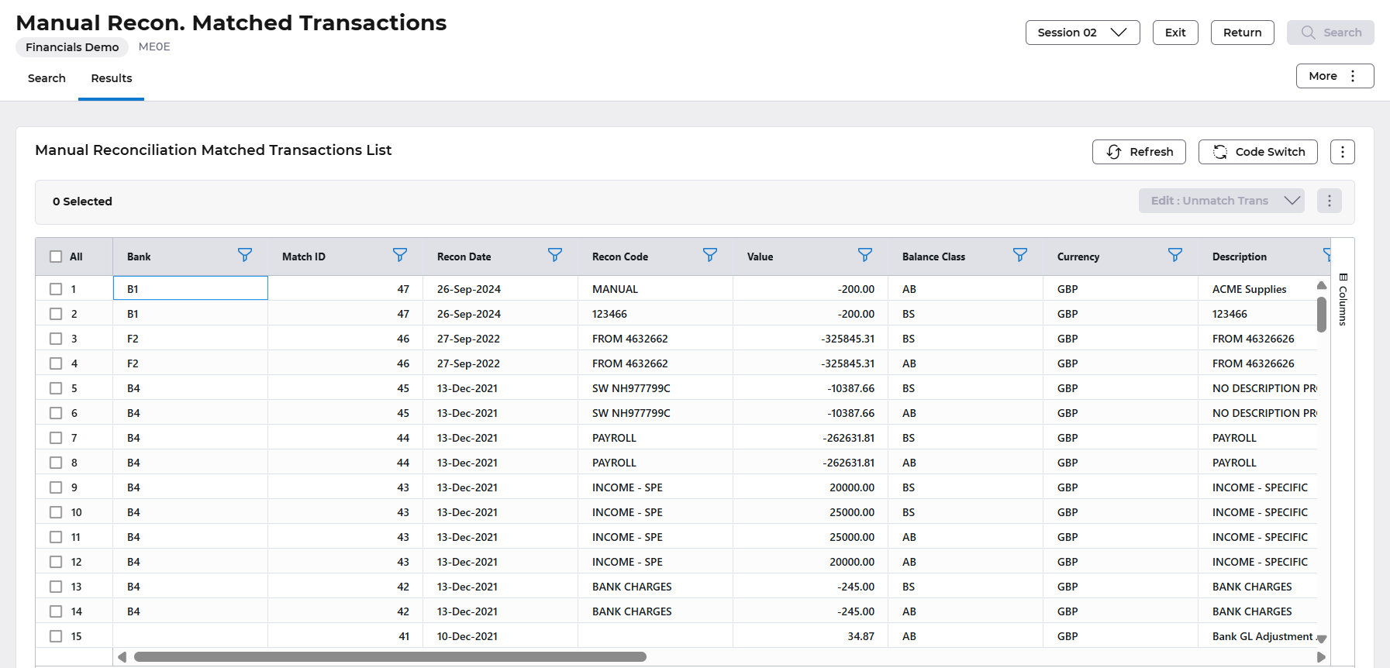Viewport: 1390px width, 668px height.
Task: Filter the Balance Class column
Action: pyautogui.click(x=1019, y=255)
